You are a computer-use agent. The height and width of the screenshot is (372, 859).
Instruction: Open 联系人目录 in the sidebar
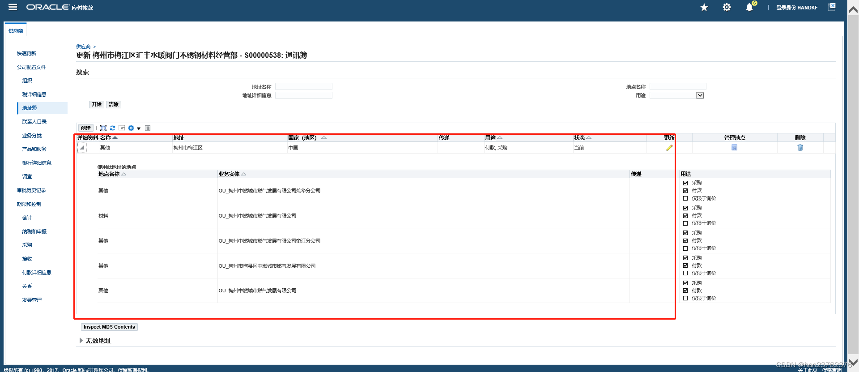34,122
